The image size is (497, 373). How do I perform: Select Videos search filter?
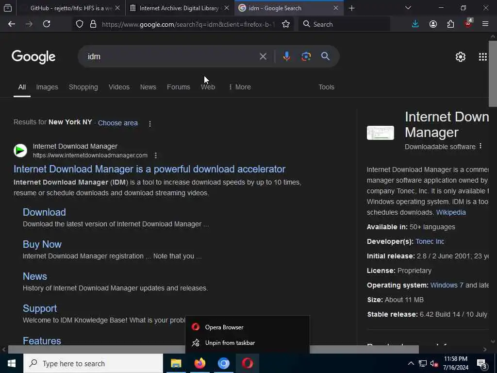click(119, 87)
